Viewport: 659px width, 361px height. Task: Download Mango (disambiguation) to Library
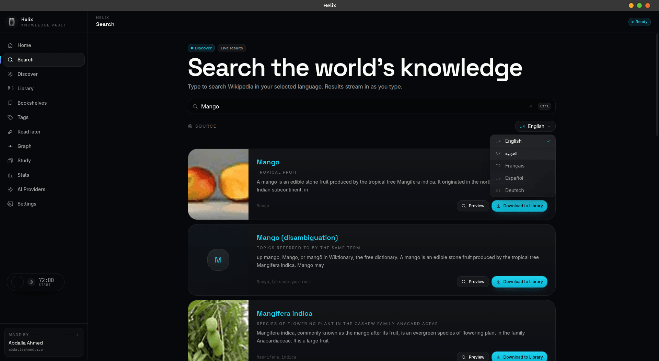(x=519, y=282)
